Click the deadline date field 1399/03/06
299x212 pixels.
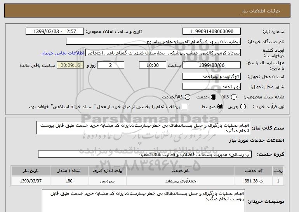[212, 65]
